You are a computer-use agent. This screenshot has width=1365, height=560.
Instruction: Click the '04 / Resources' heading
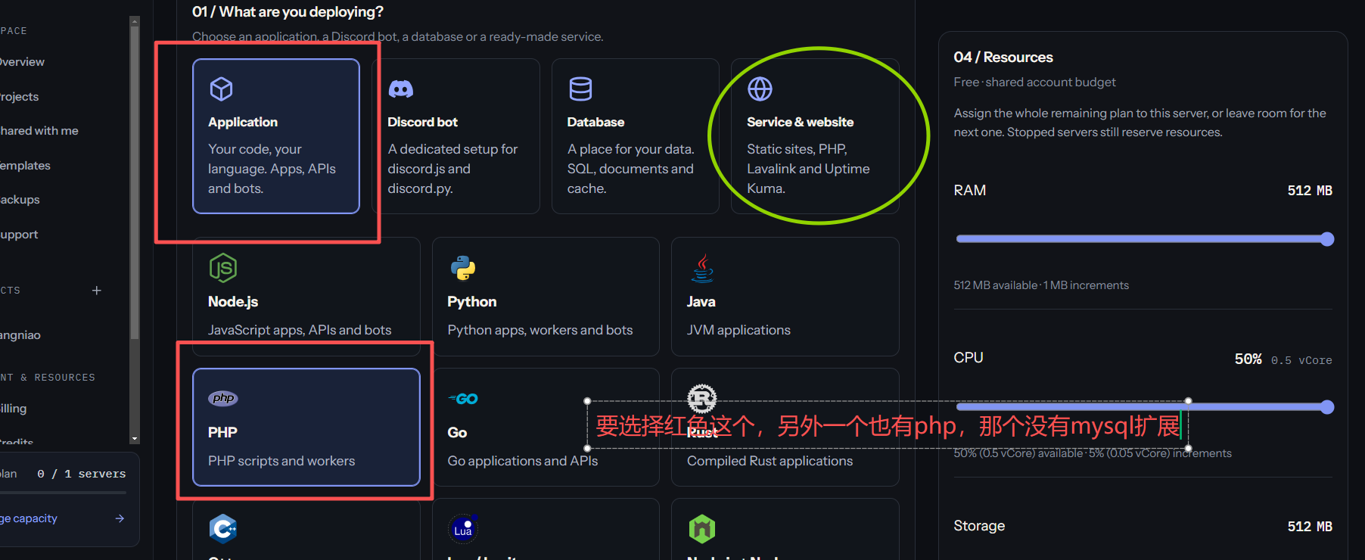[x=1003, y=58]
